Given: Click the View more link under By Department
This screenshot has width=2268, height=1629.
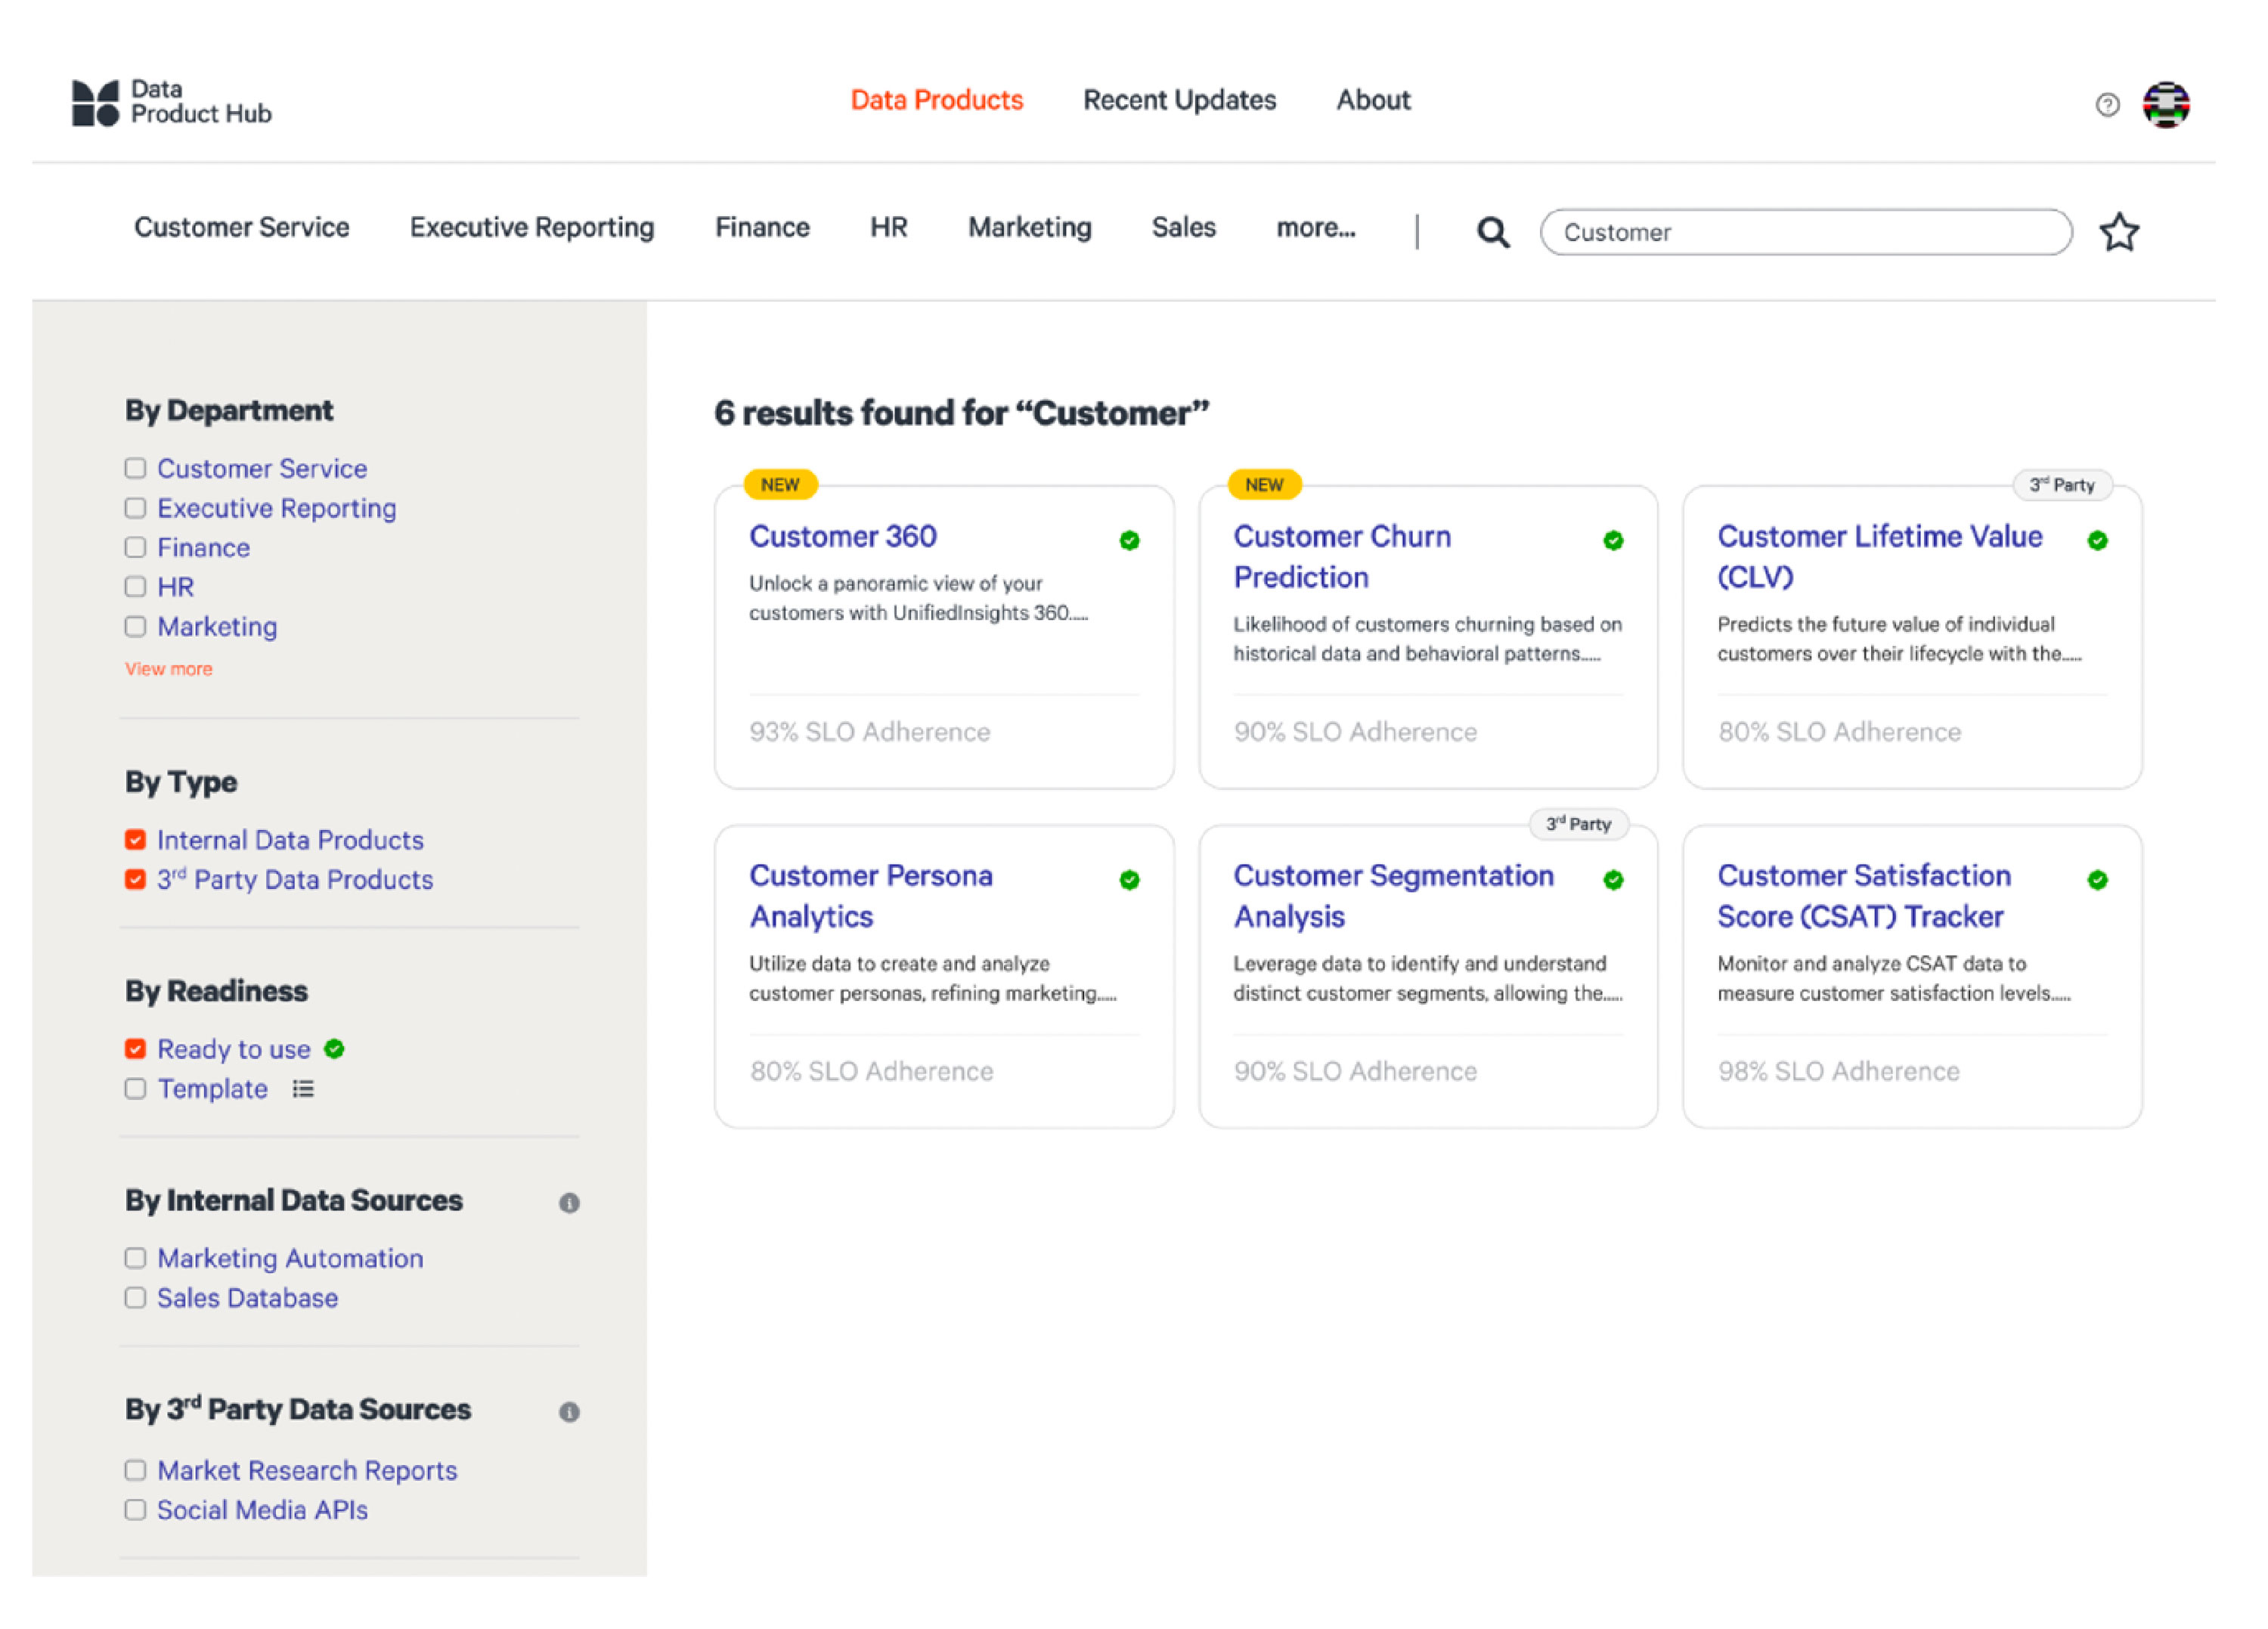Looking at the screenshot, I should tap(169, 669).
